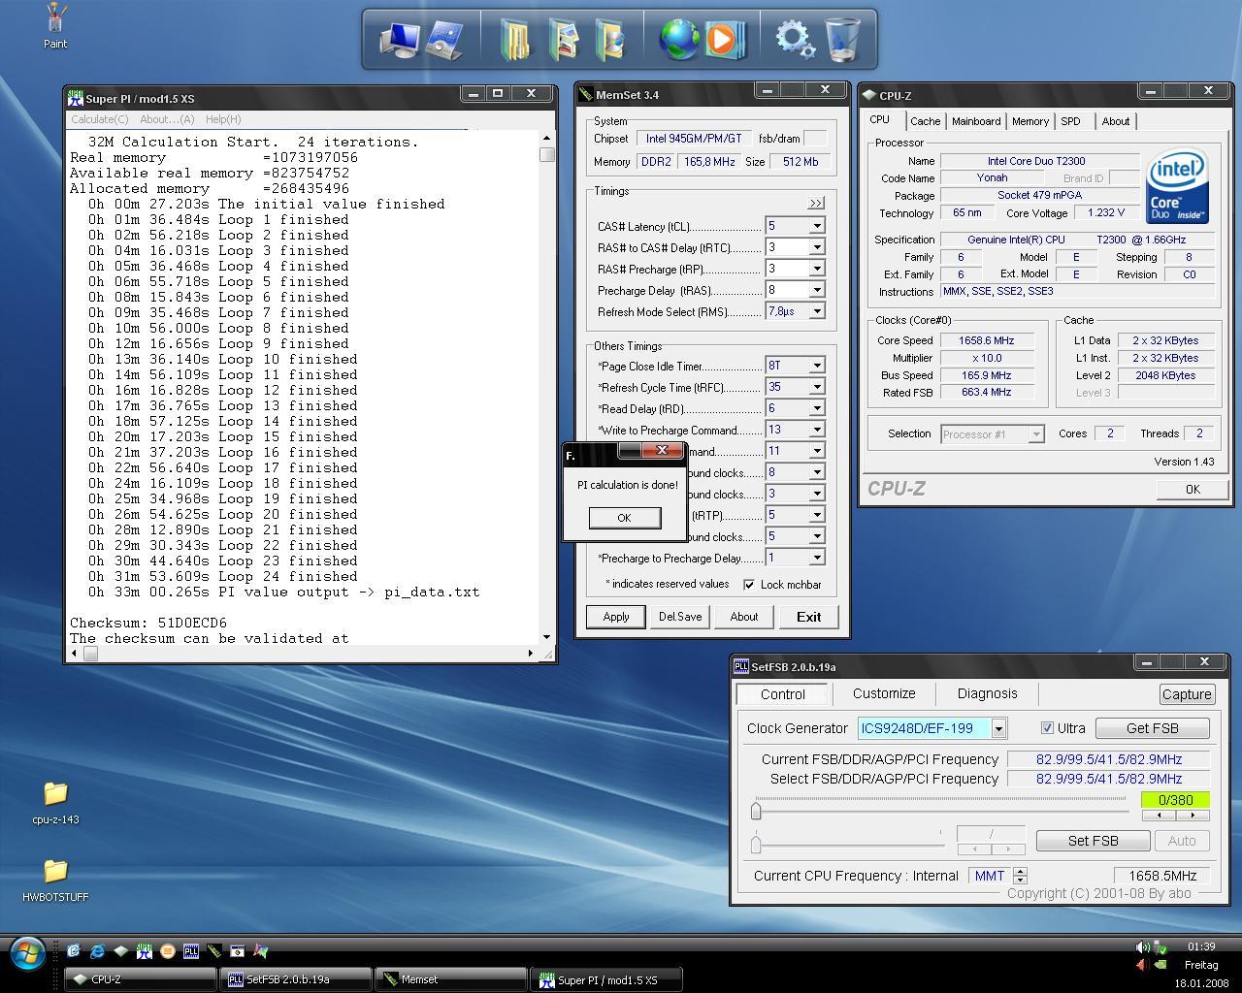Click the Capture button in SetFSB
The image size is (1242, 993).
tap(1187, 694)
